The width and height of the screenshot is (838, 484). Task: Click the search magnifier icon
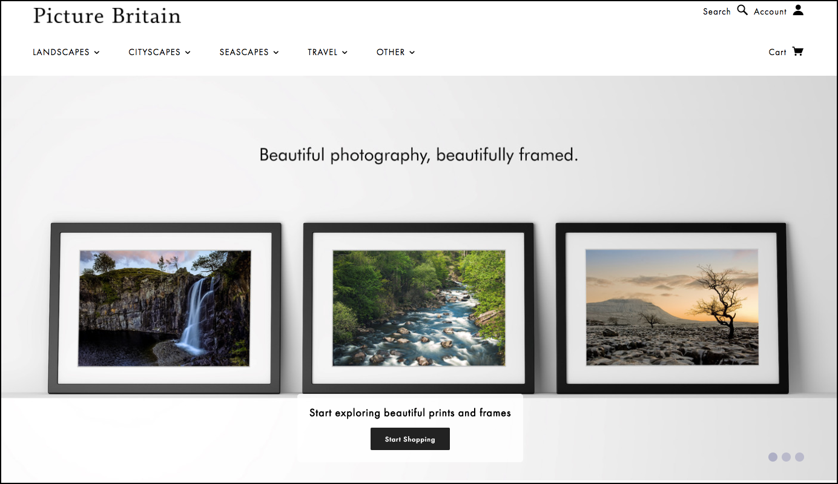click(x=742, y=10)
